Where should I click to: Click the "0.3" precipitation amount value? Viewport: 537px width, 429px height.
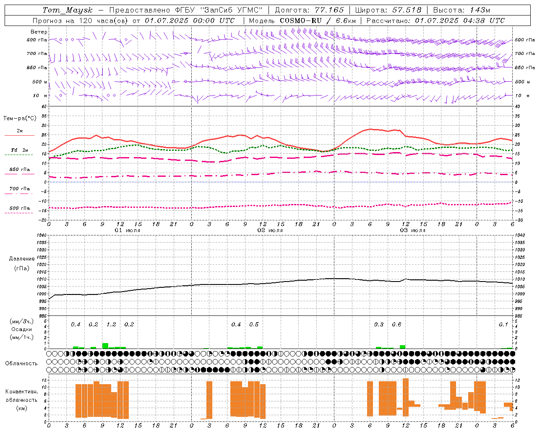(x=379, y=324)
